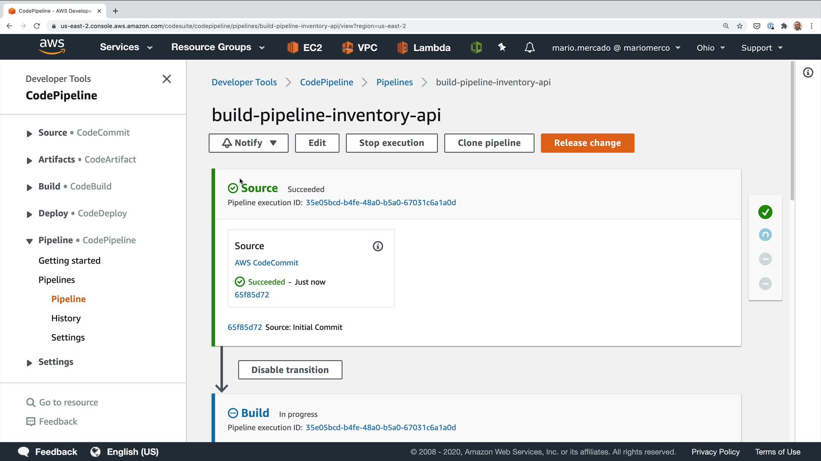This screenshot has height=461, width=821.
Task: Click the green succeeded stage indicator
Action: [x=765, y=212]
